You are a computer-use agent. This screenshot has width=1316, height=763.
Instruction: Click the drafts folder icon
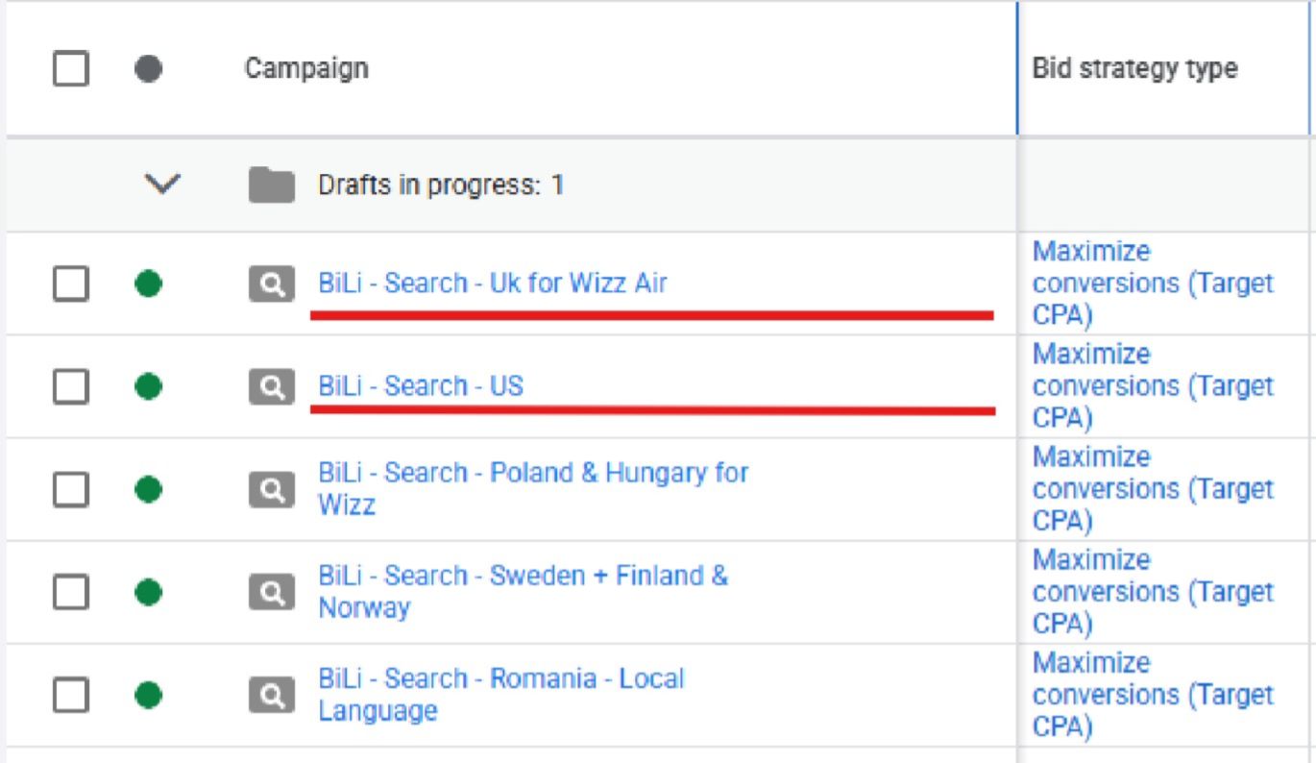tap(271, 185)
